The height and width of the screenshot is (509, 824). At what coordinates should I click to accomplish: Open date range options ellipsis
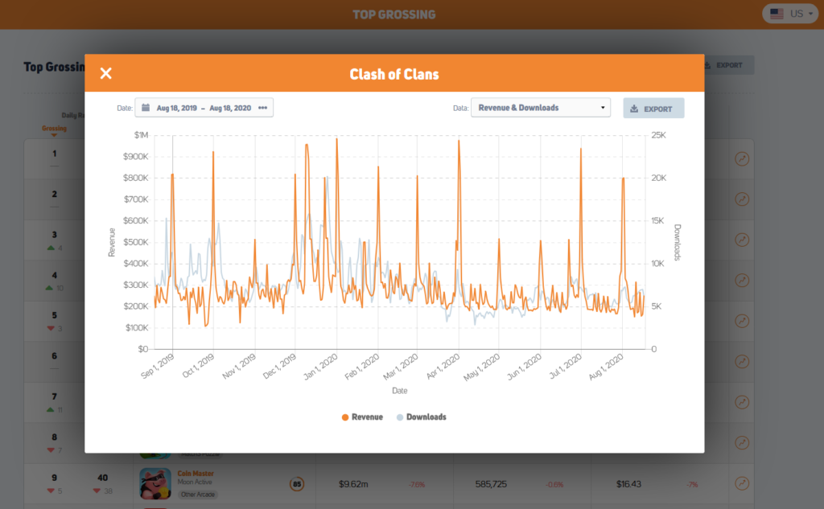[263, 108]
